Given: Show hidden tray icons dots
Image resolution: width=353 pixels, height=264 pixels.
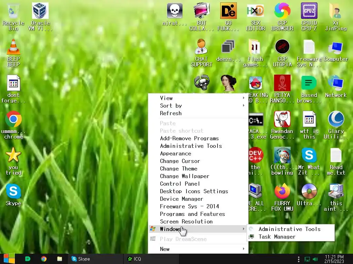Looking at the screenshot, I should (x=299, y=259).
